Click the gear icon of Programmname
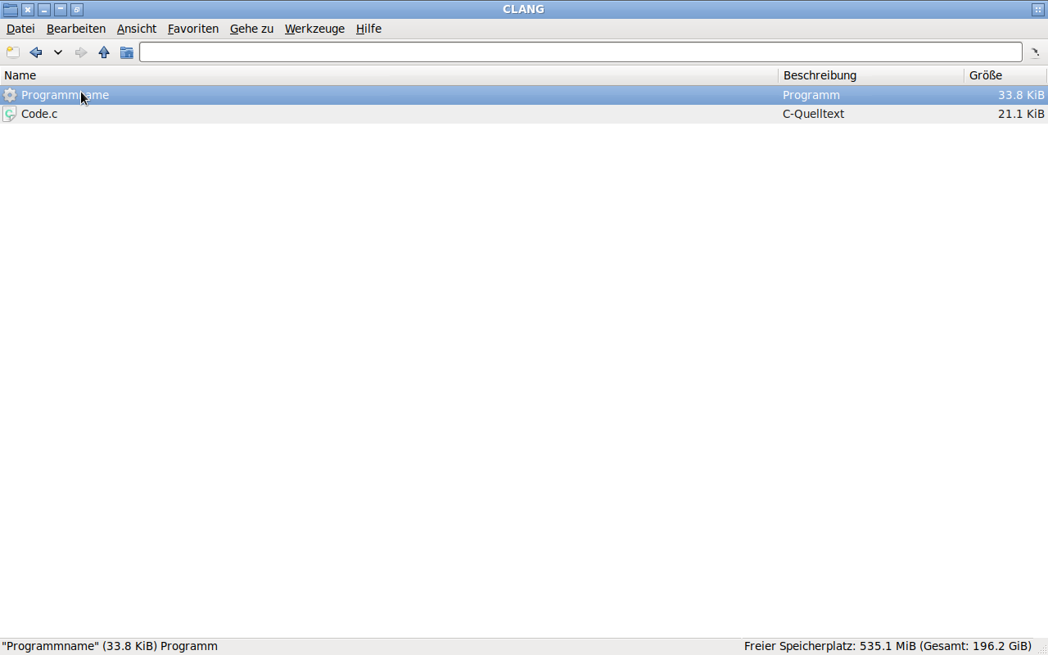The image size is (1048, 655). (10, 95)
